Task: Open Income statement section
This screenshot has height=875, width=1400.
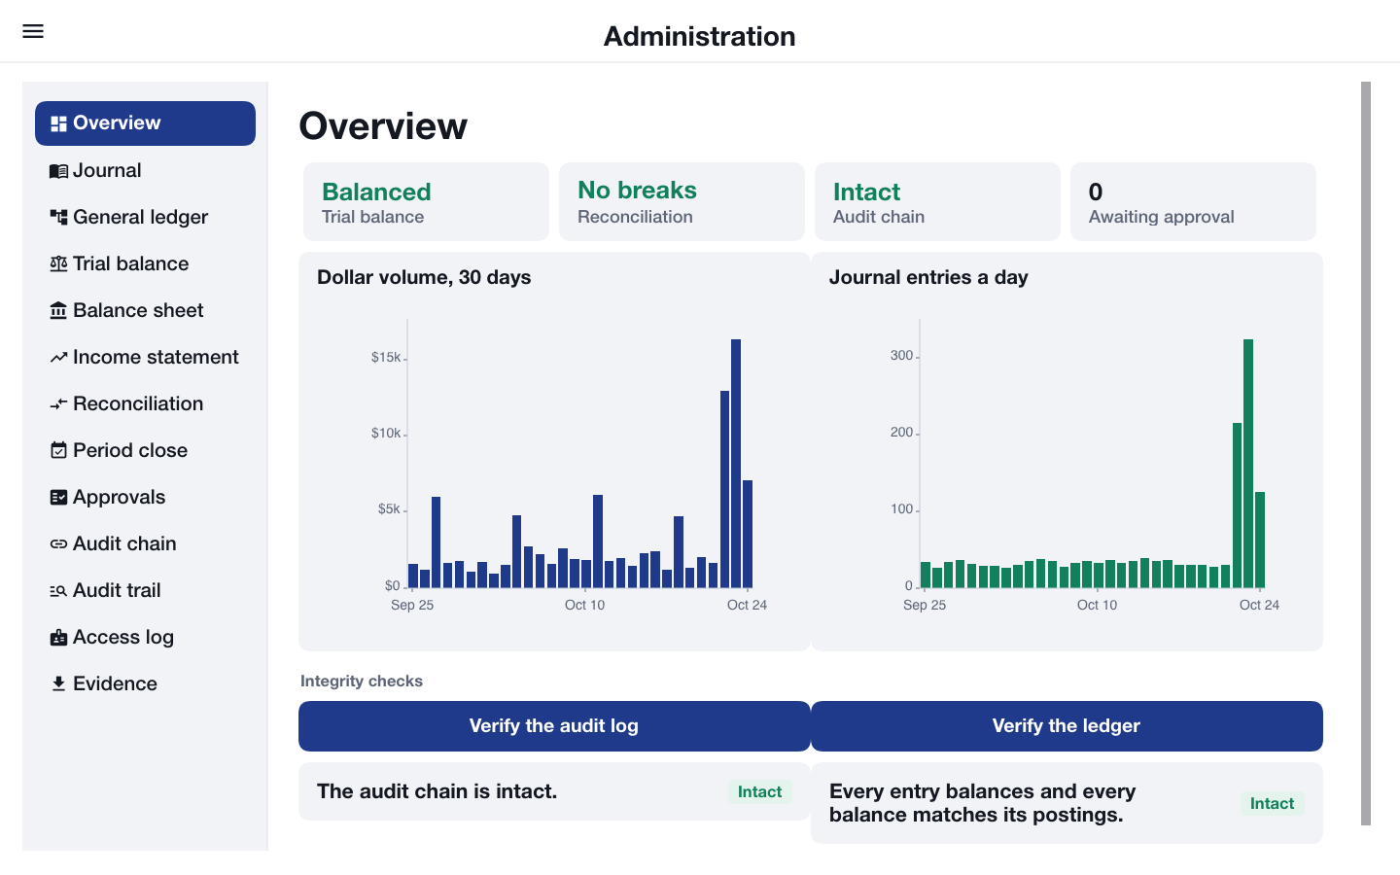Action: pos(145,357)
